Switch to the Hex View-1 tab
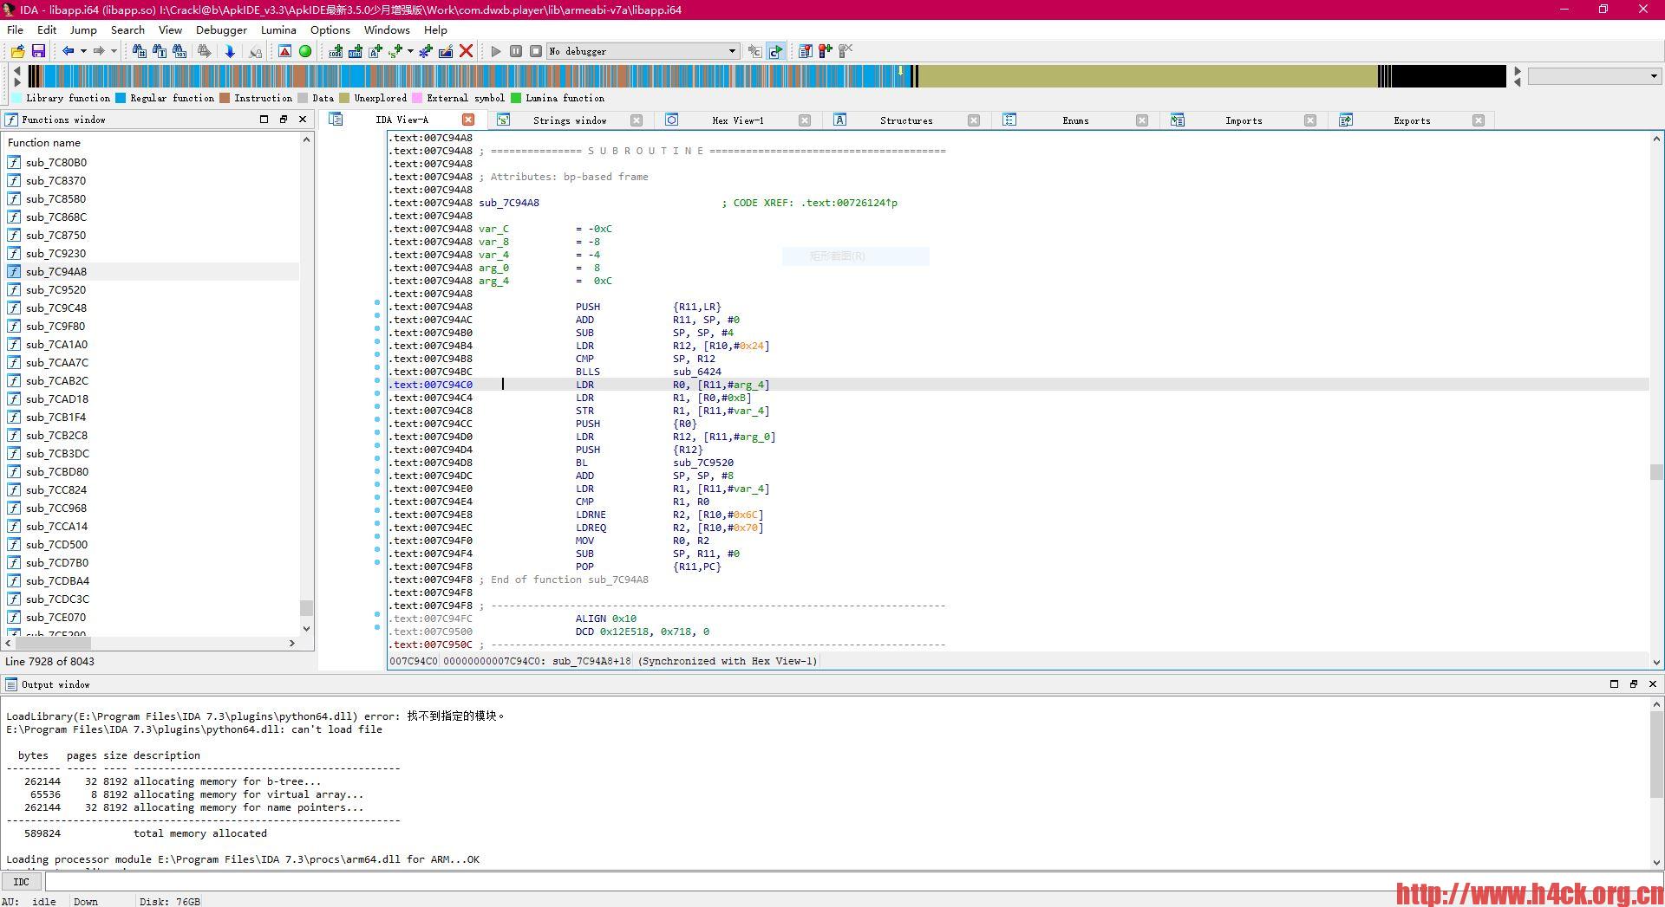 pyautogui.click(x=737, y=120)
